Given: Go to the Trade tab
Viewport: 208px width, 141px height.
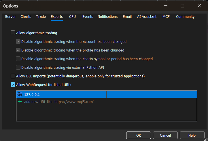Looking at the screenshot, I should pyautogui.click(x=41, y=17).
